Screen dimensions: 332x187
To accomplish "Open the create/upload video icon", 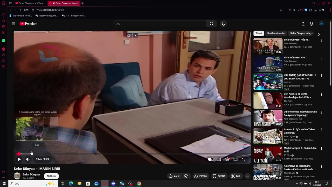I will (x=303, y=24).
